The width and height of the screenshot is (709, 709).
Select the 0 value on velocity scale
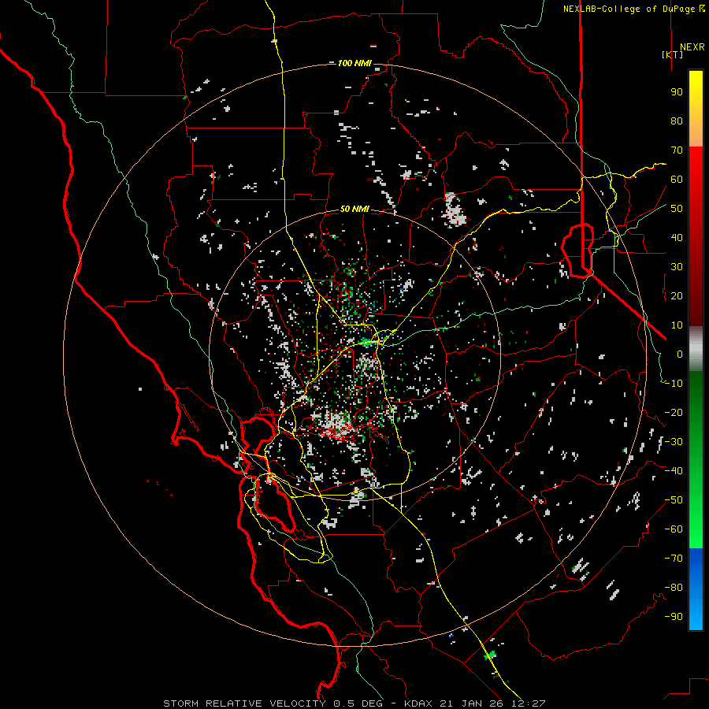point(680,354)
